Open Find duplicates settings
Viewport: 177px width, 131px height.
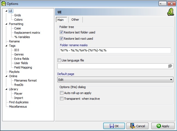pyautogui.click(x=19, y=102)
